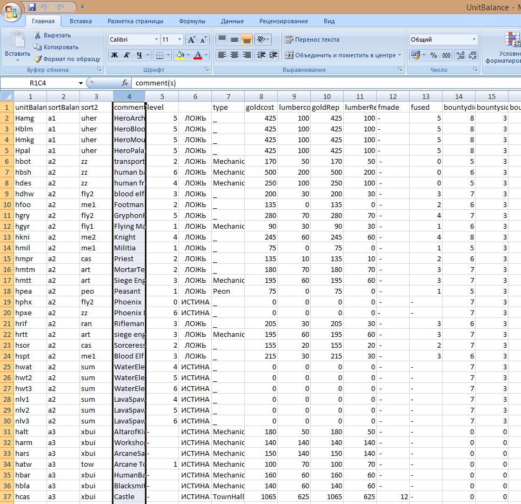Click the Increase Indent icon
The width and height of the screenshot is (521, 504).
click(x=273, y=55)
